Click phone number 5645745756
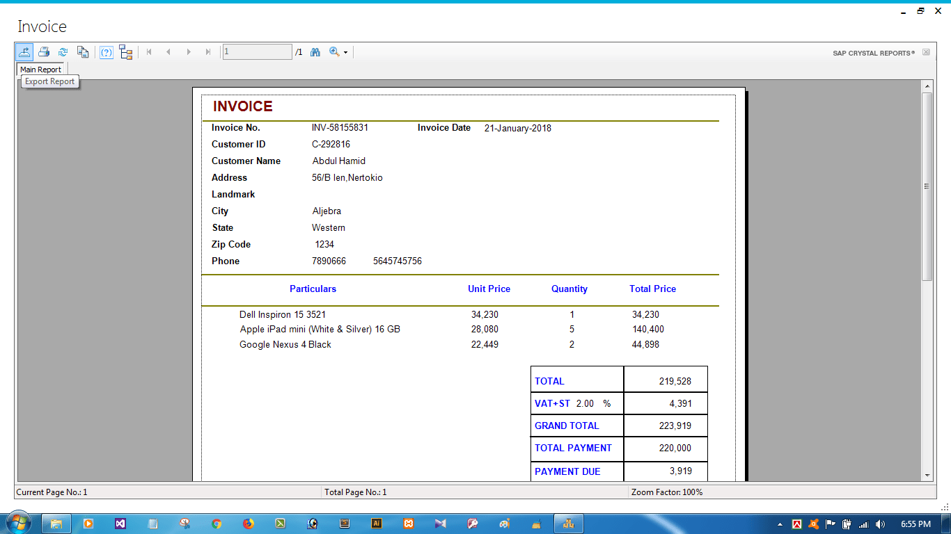Screen dimensions: 951x534 (398, 261)
